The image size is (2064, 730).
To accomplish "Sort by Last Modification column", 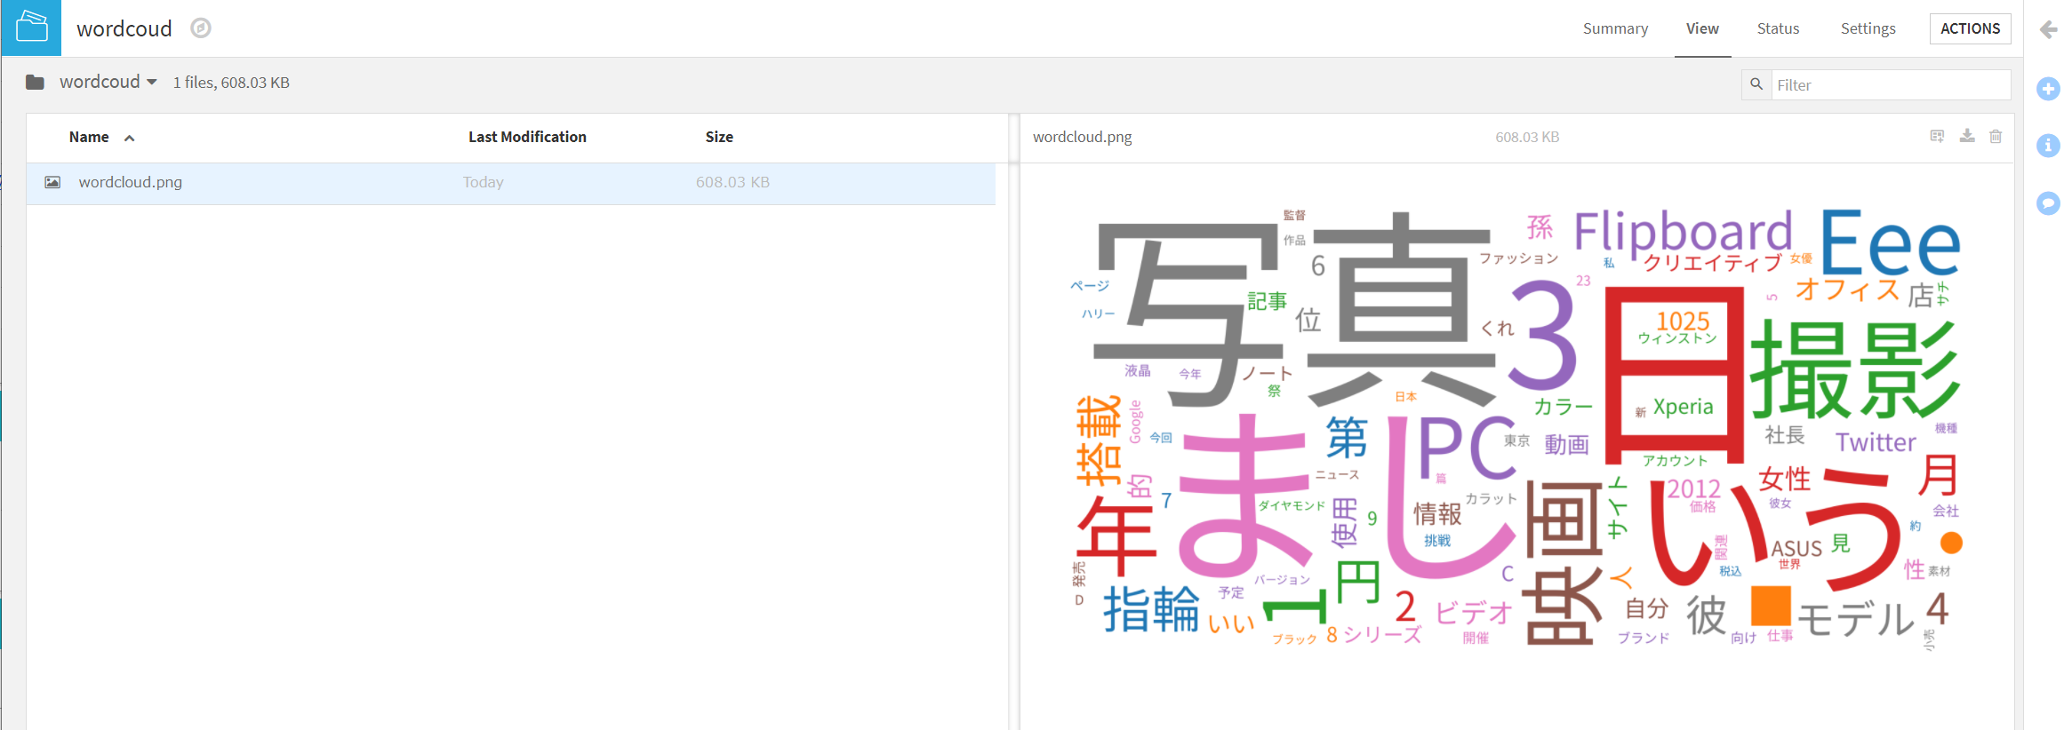I will [527, 137].
